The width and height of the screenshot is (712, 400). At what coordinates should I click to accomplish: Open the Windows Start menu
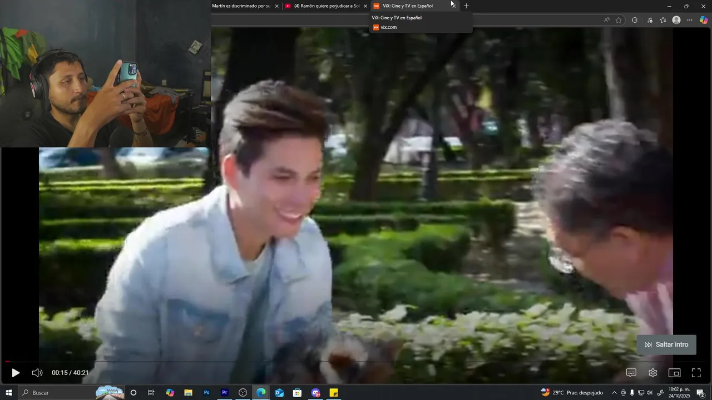tap(9, 393)
